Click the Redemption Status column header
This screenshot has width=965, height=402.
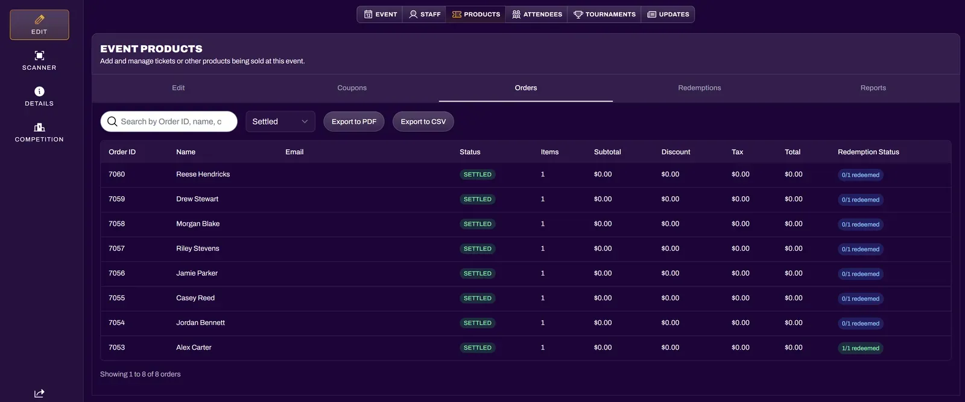tap(868, 152)
